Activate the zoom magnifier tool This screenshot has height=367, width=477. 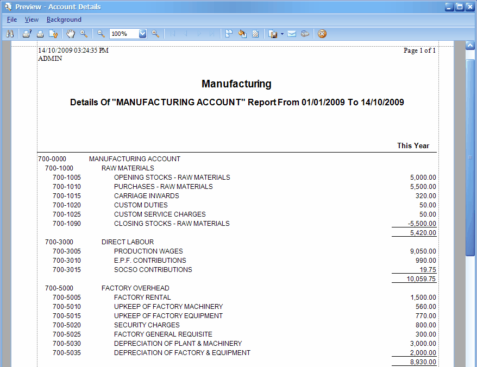84,34
